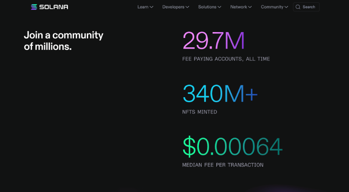
Task: Click the 'NFTS MINTED' label
Action: pos(200,112)
